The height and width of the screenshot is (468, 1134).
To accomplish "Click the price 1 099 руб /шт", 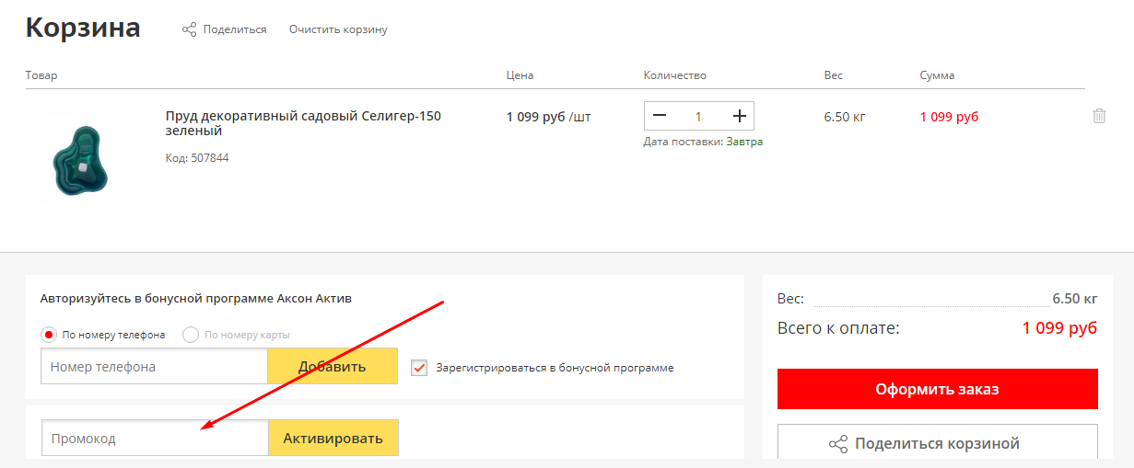I will (549, 117).
